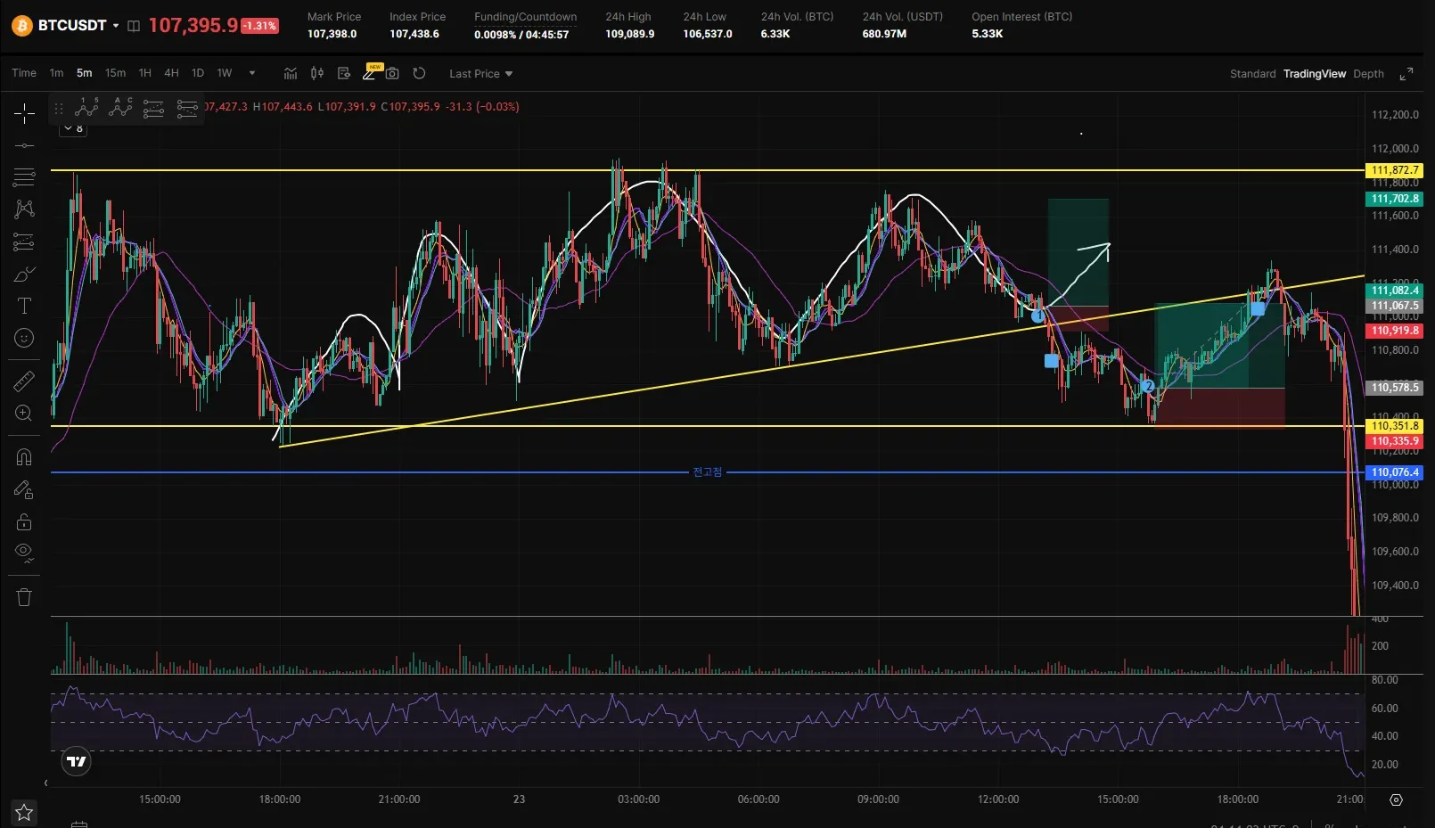Screen dimensions: 1435x828
Task: Toggle lock all drawings
Action: (24, 521)
